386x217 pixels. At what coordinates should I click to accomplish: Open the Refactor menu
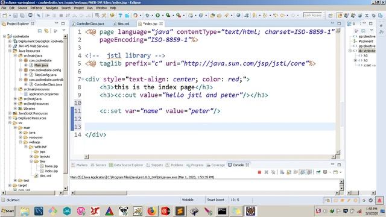coord(36,8)
